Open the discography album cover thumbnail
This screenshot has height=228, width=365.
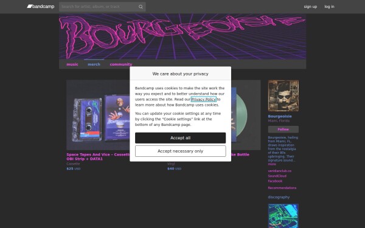pyautogui.click(x=283, y=216)
